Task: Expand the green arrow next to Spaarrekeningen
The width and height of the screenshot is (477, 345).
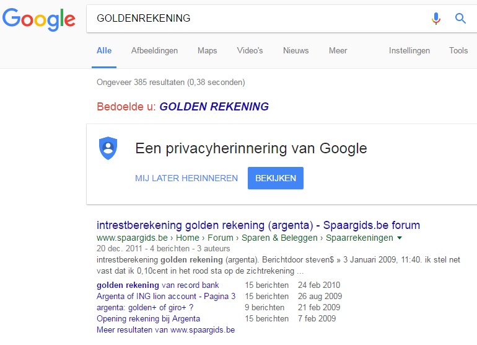Action: (x=400, y=238)
